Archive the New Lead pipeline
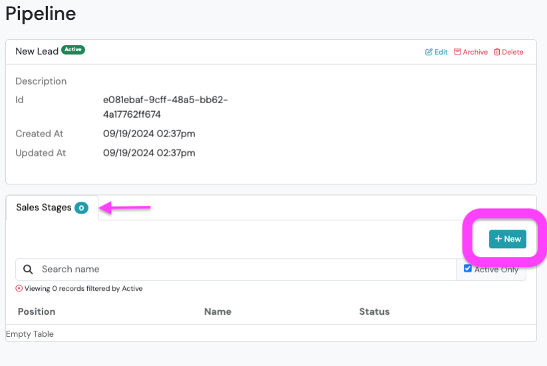This screenshot has height=366, width=547. pos(470,52)
